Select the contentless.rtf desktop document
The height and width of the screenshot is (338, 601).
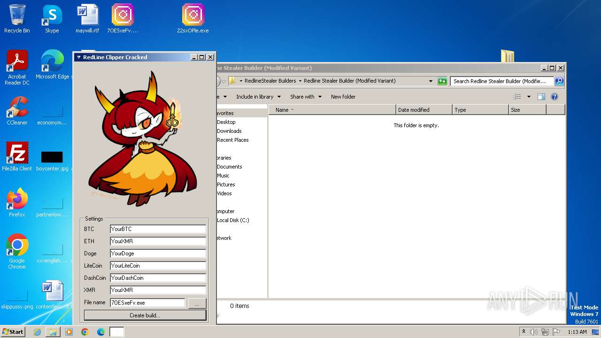[x=52, y=295]
